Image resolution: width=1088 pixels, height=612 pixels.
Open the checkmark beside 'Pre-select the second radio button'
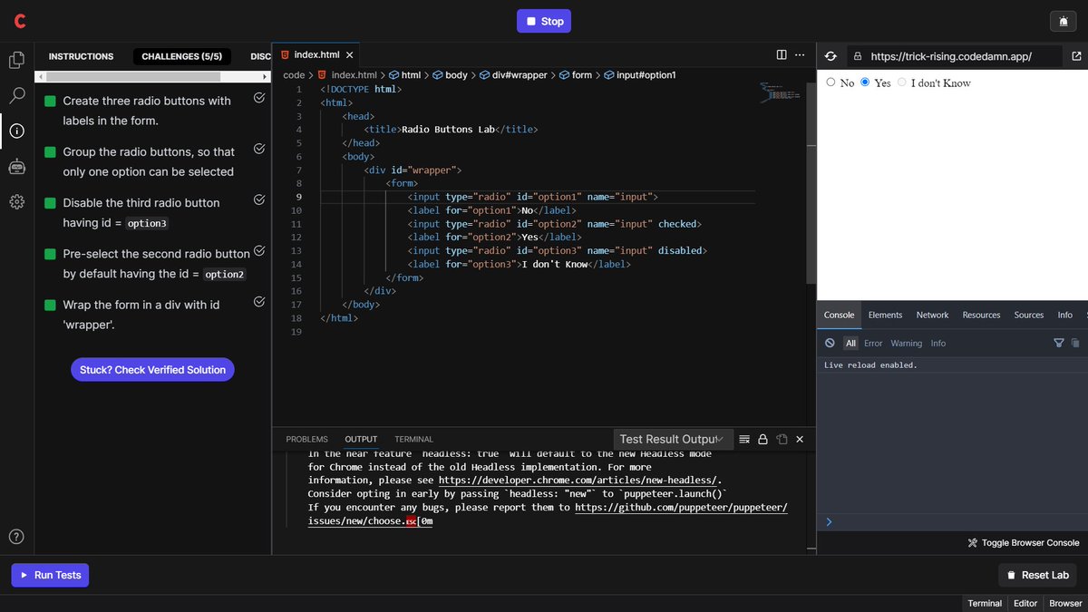click(x=259, y=250)
